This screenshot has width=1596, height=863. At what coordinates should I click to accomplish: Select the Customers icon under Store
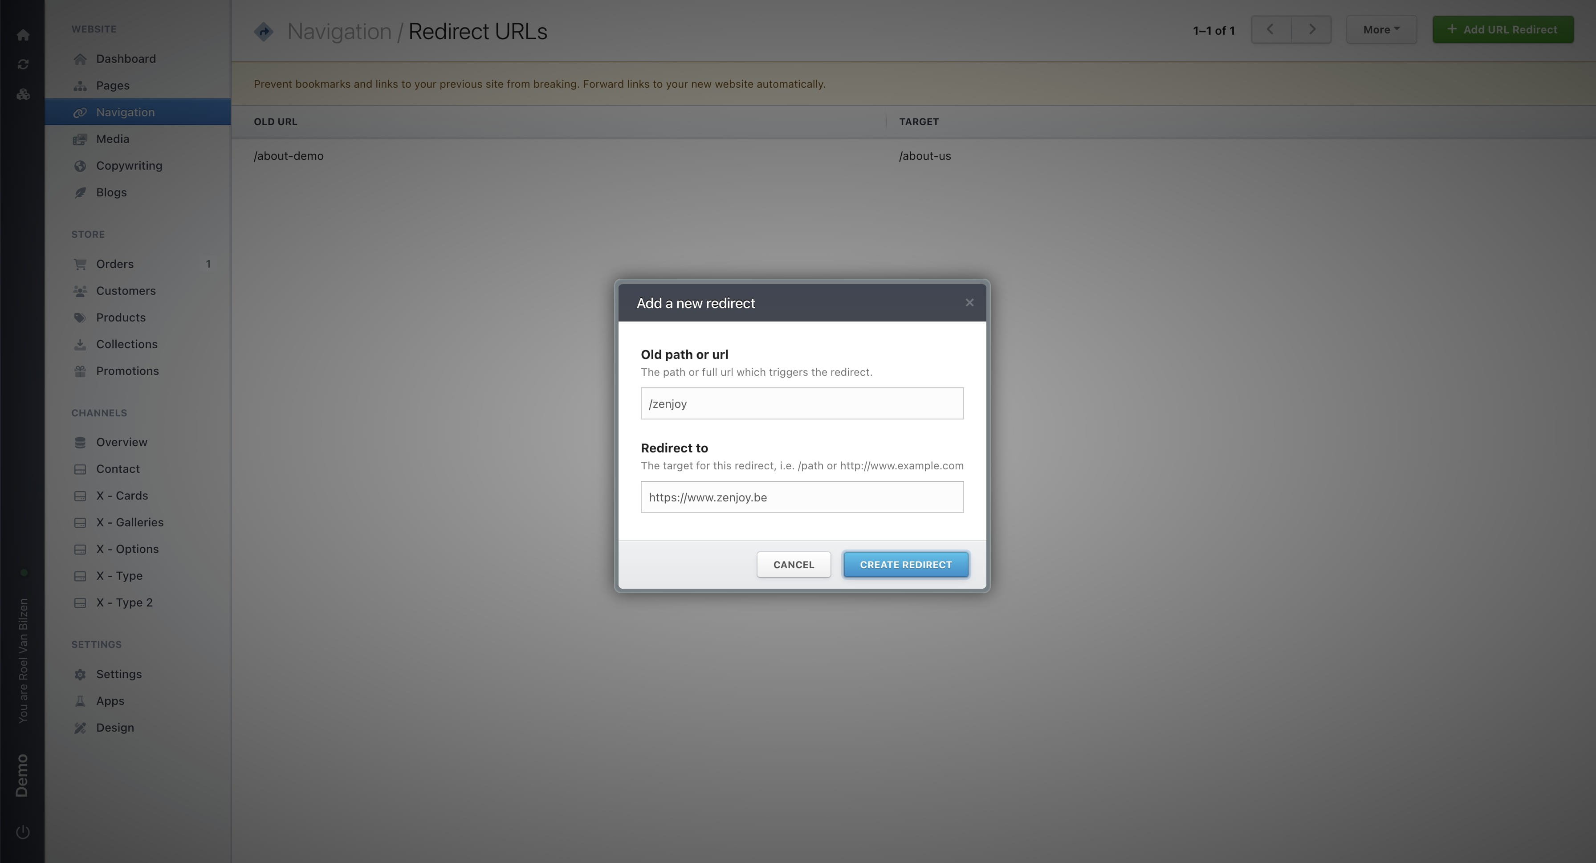coord(81,290)
